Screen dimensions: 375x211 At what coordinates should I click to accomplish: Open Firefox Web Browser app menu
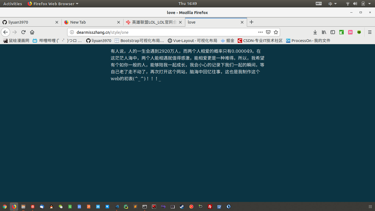pyautogui.click(x=53, y=4)
